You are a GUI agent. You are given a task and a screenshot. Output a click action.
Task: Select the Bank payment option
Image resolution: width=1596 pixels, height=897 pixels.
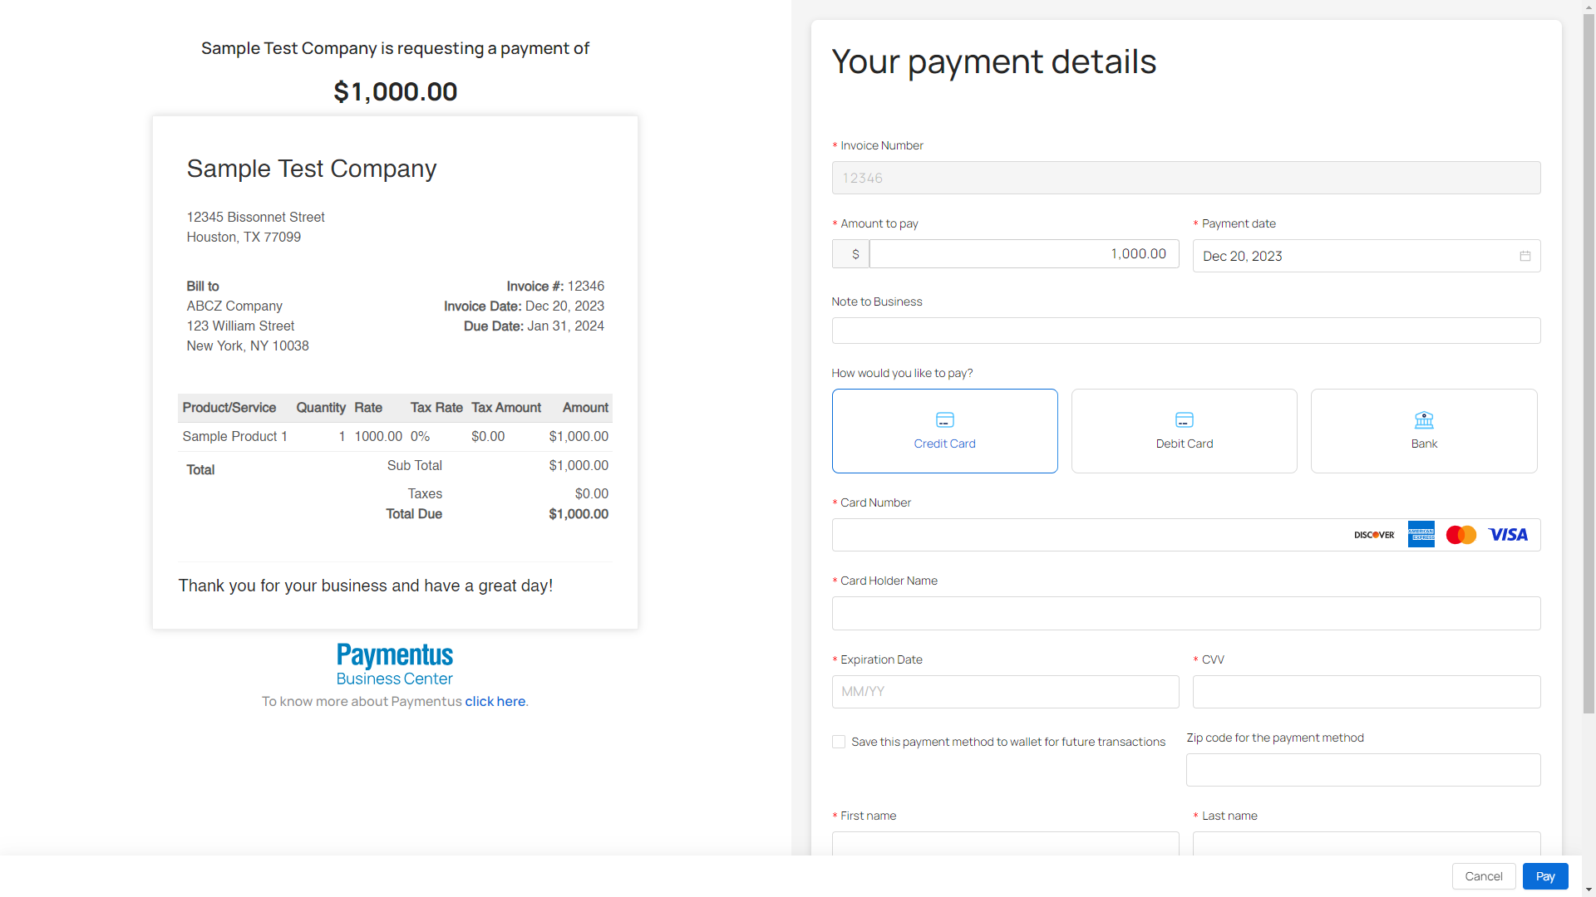1424,431
